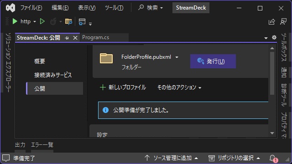Click the publish page vertical scrollbar thumb

[x=272, y=73]
